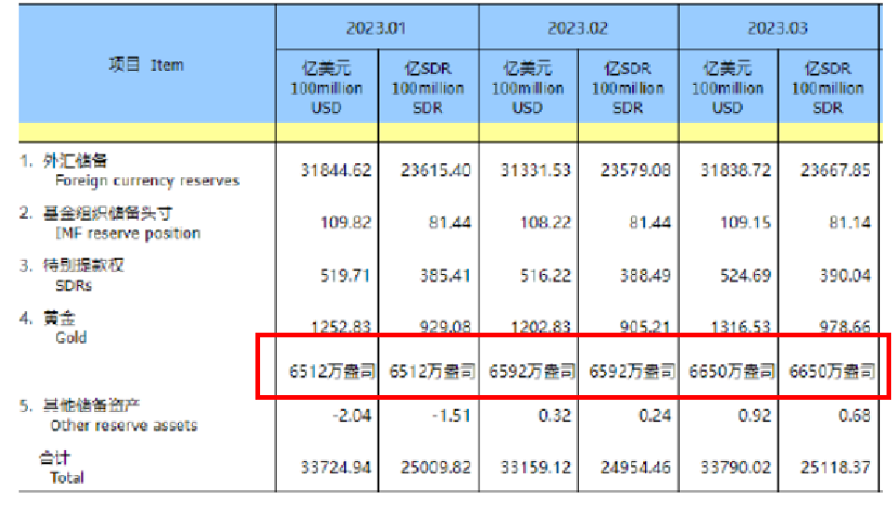Pick the SDRs value 385.41
The width and height of the screenshot is (894, 506).
point(446,276)
